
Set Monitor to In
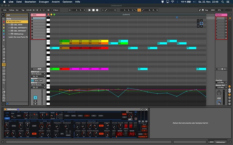click(32, 81)
